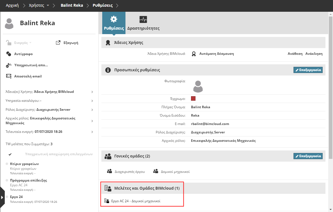Click the forced leave (Υποχρεωτική απο...) icon
Viewport: 333px width, 212px height.
point(9,65)
